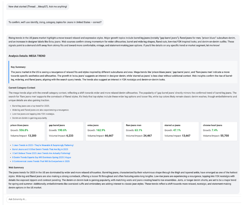Click the 556.8% growth value
This screenshot has width=245, height=205.
click(23, 130)
